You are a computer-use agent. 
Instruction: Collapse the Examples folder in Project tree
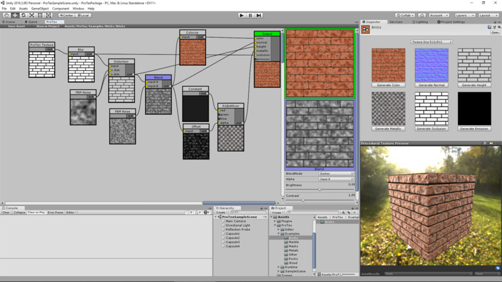click(279, 234)
